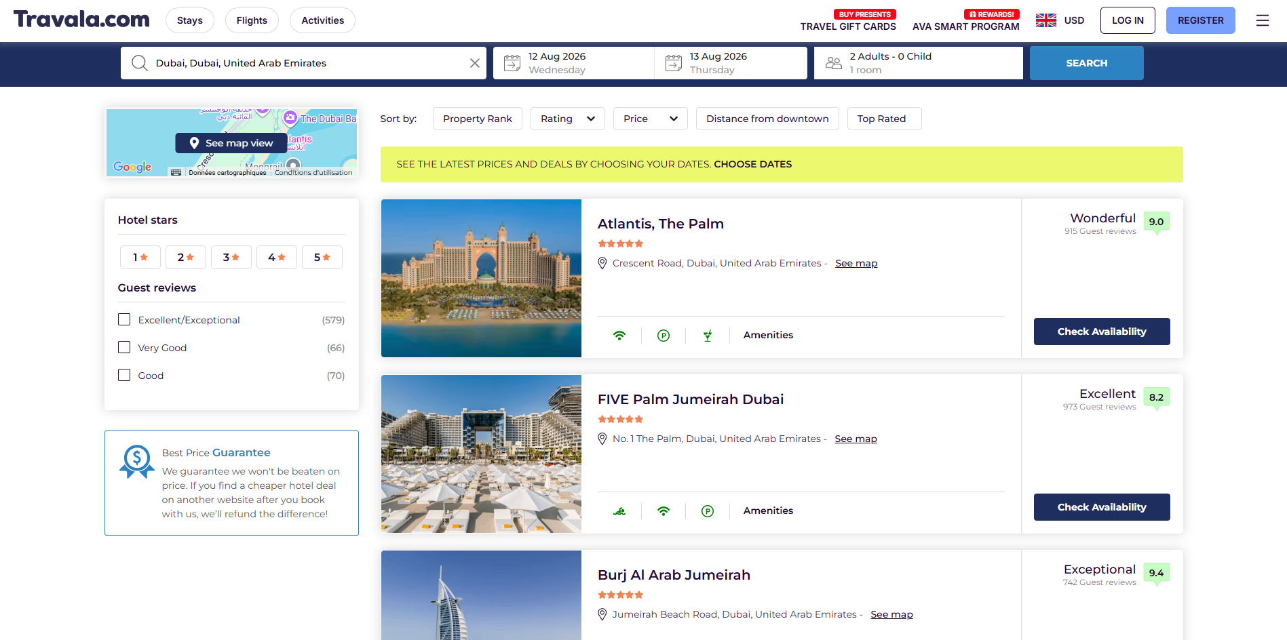This screenshot has height=640, width=1287.
Task: Click the location pin icon beside Crescent Road
Action: pyautogui.click(x=602, y=263)
